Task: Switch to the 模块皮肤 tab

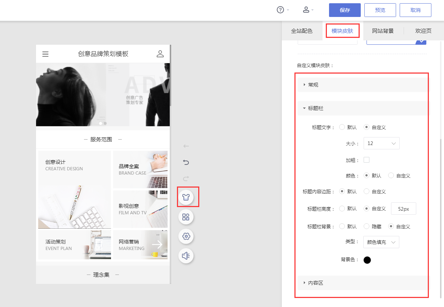Action: (x=342, y=31)
